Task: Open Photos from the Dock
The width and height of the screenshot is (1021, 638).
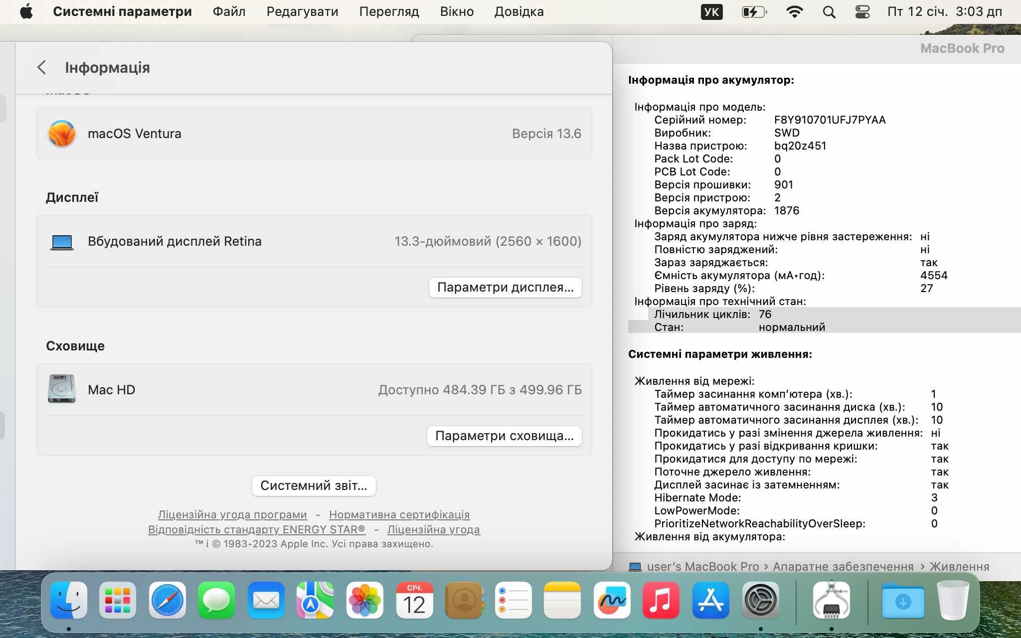Action: (364, 600)
